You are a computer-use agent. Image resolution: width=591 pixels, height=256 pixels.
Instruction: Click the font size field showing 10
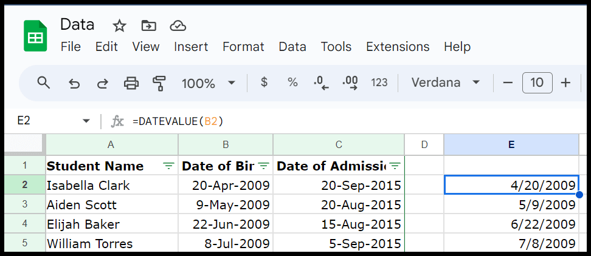pos(537,83)
